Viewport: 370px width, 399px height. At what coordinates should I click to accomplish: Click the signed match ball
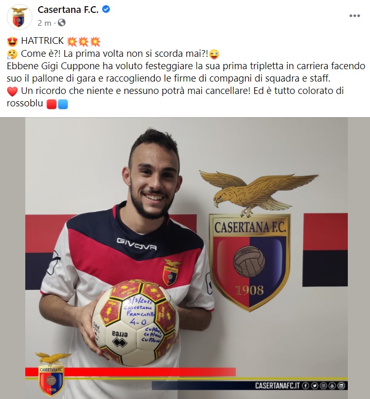pyautogui.click(x=135, y=323)
